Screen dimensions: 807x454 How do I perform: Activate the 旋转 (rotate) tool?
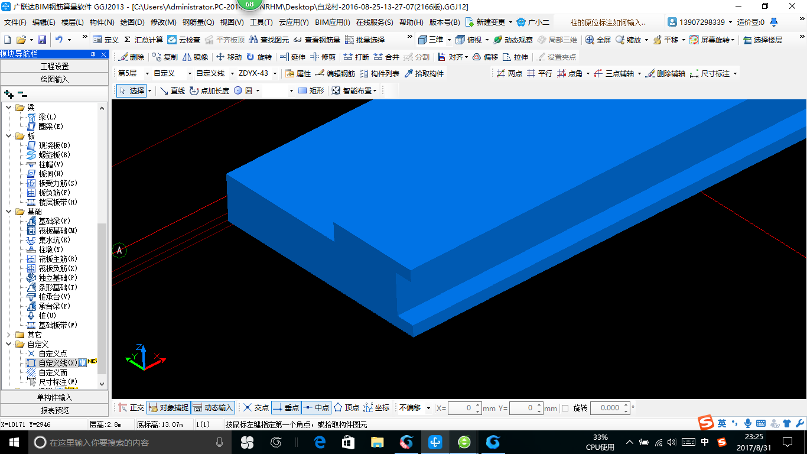click(259, 57)
